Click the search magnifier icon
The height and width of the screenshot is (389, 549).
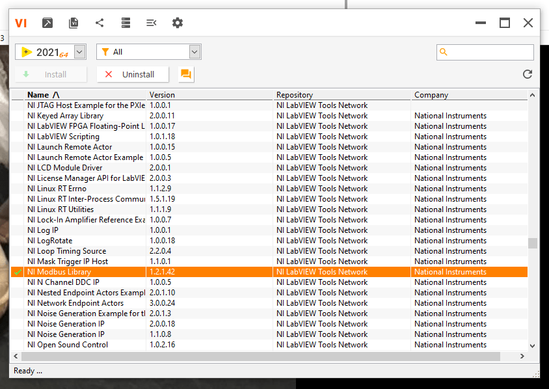[x=443, y=52]
